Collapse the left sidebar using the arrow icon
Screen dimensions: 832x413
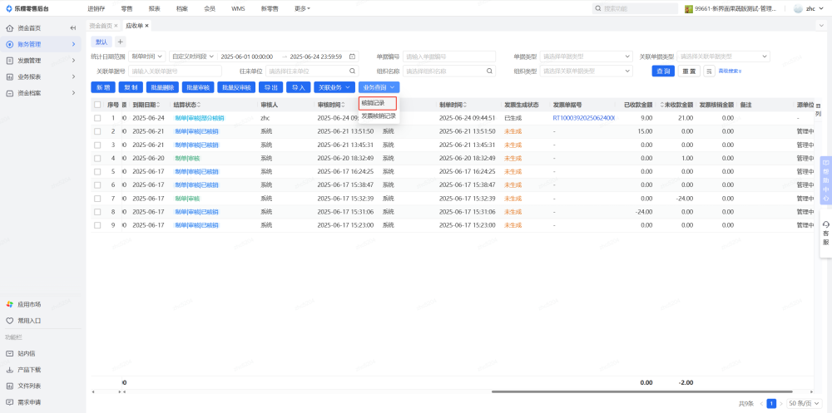(x=73, y=27)
